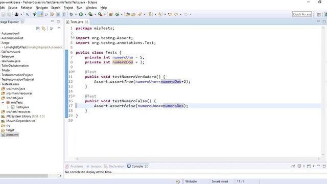Open dropdown next to External Tools button

[105, 14]
